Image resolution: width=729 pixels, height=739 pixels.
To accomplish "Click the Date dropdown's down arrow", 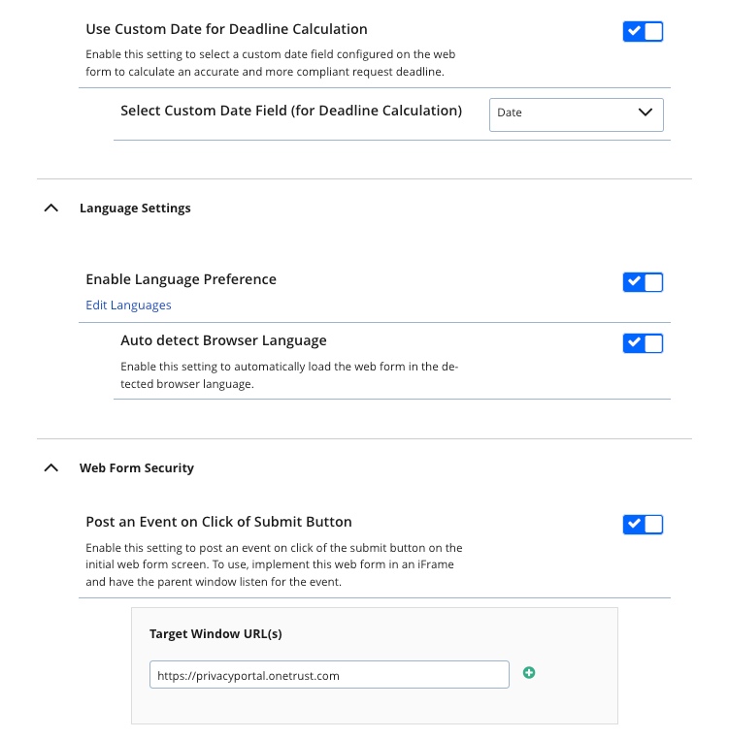I will coord(646,112).
